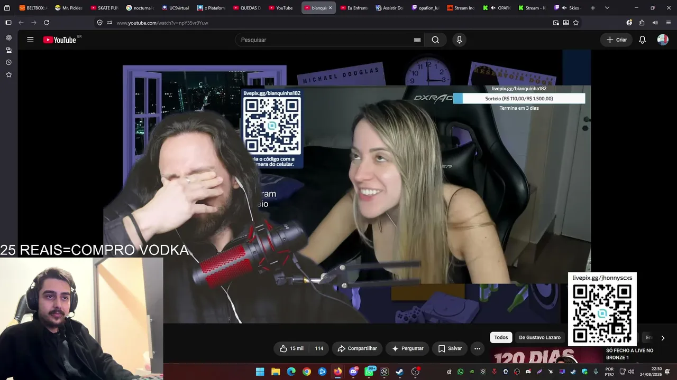The image size is (677, 380).
Task: Switch to the UCSvirtual browser tab
Action: [176, 8]
